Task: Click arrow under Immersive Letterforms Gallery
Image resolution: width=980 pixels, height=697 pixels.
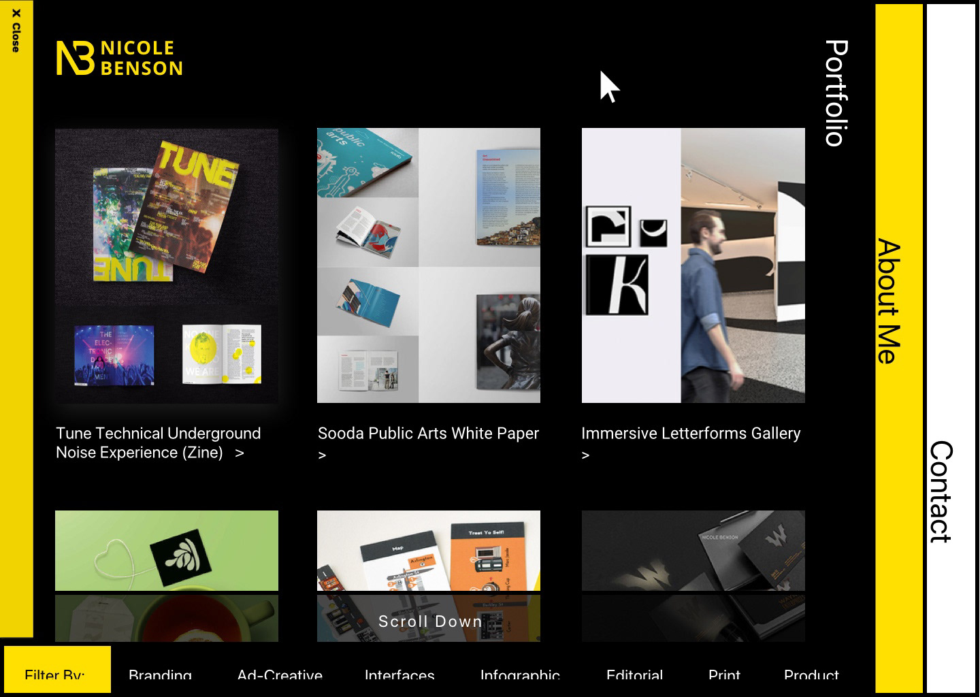Action: coord(585,455)
